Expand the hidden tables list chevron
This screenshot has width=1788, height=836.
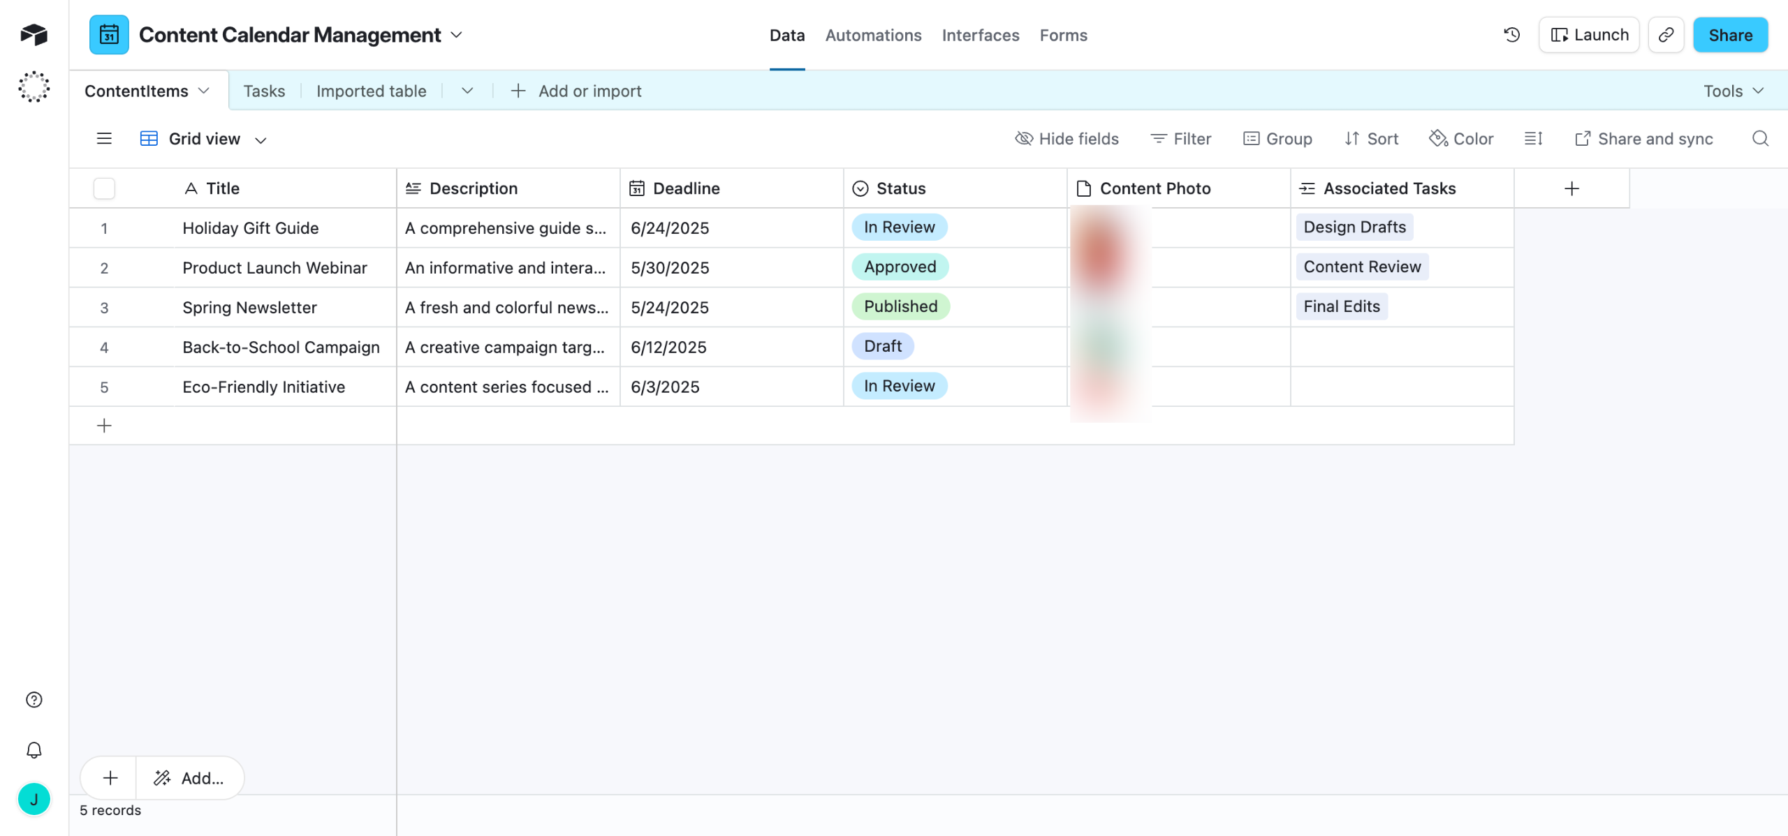pos(467,91)
